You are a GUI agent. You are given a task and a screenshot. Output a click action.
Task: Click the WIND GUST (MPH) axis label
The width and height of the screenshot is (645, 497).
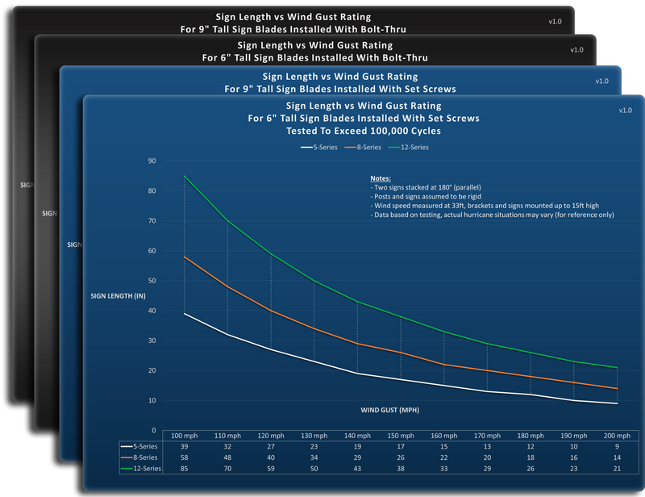(x=390, y=410)
